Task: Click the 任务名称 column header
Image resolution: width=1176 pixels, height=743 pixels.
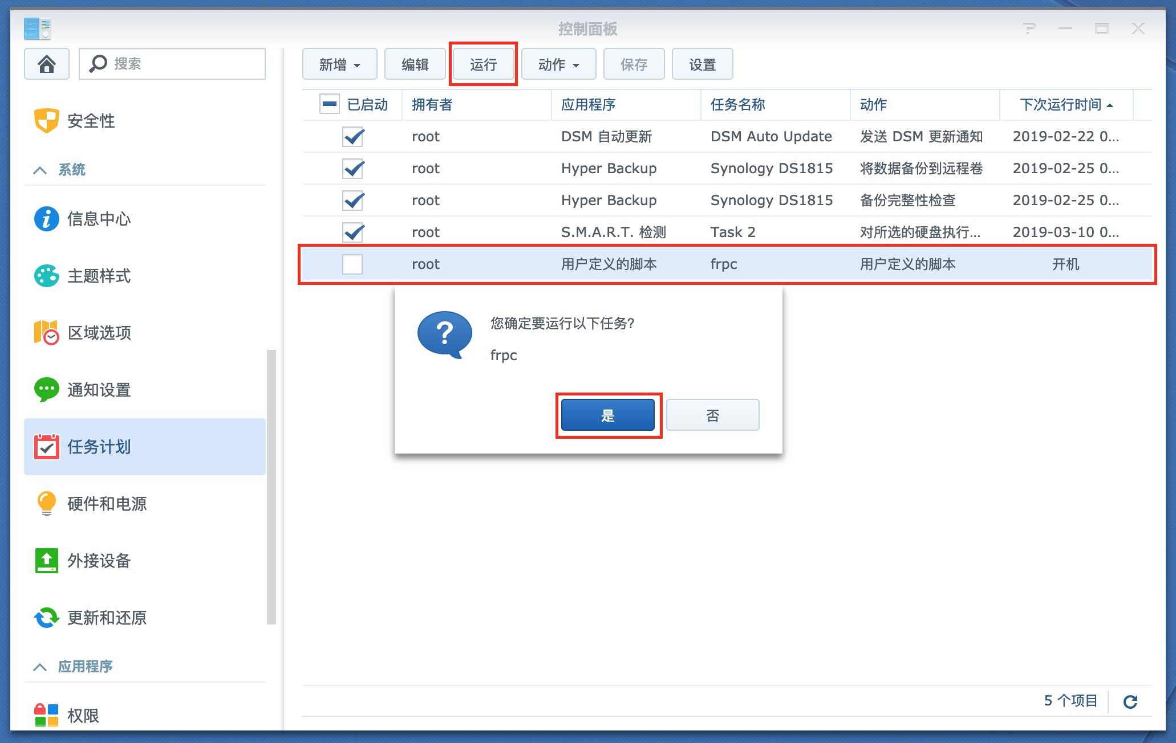Action: point(776,105)
